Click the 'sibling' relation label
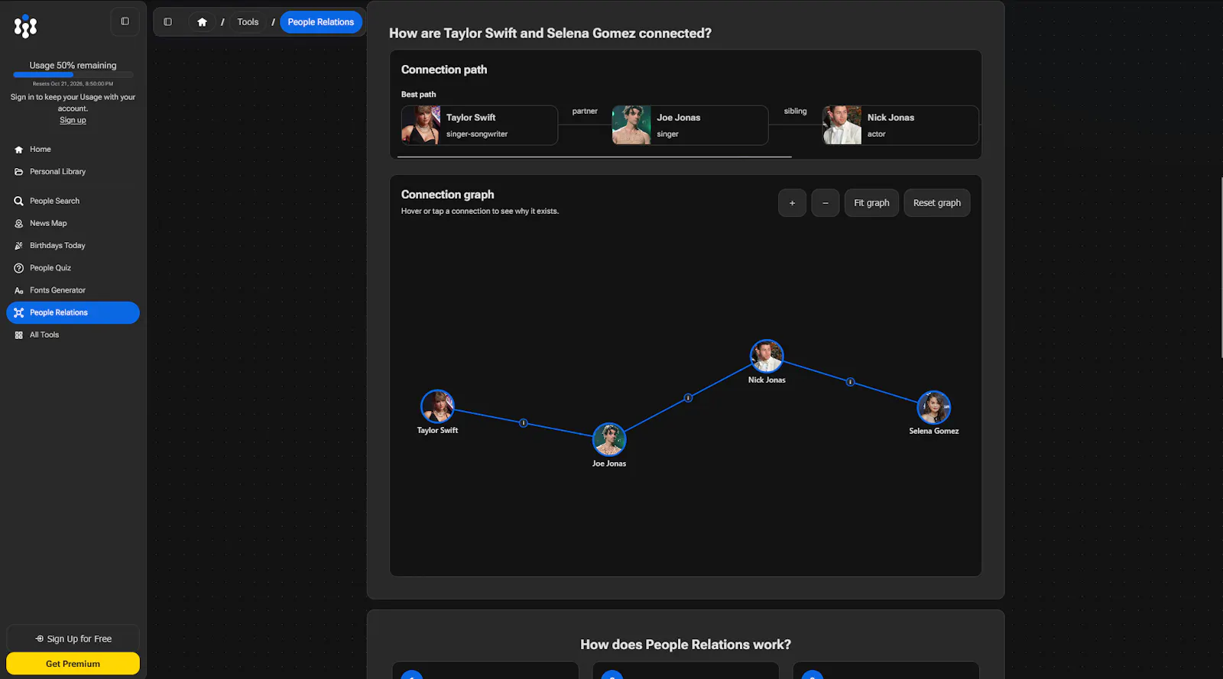1223x679 pixels. point(795,112)
